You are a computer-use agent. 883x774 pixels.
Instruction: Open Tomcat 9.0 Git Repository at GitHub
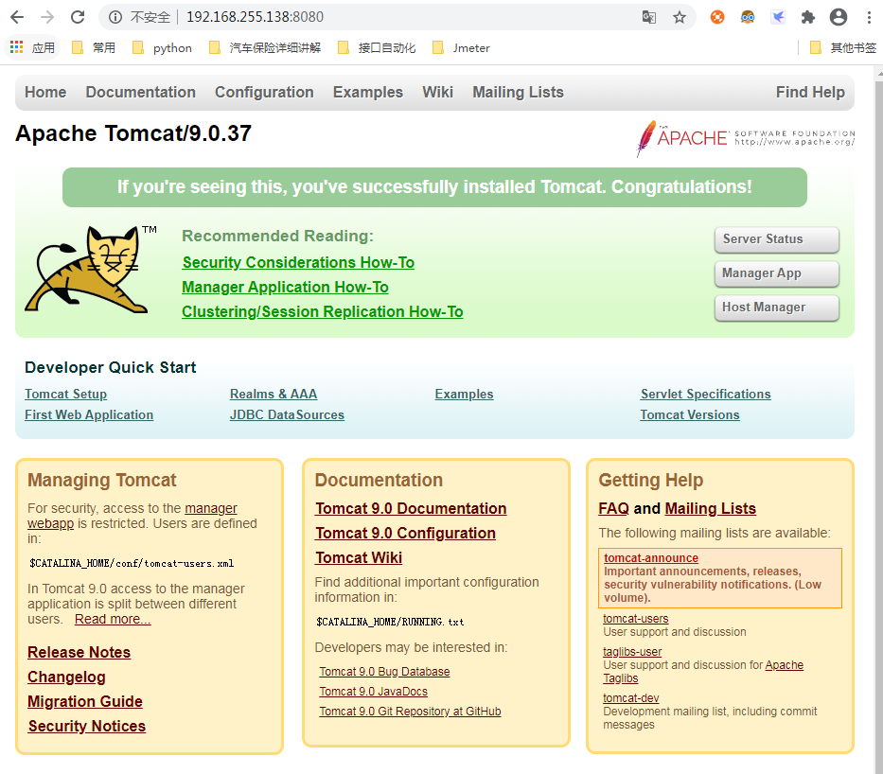point(410,712)
